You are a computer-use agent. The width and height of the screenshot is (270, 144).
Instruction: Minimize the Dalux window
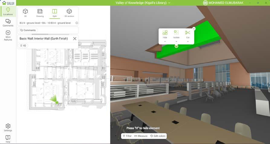250,3
